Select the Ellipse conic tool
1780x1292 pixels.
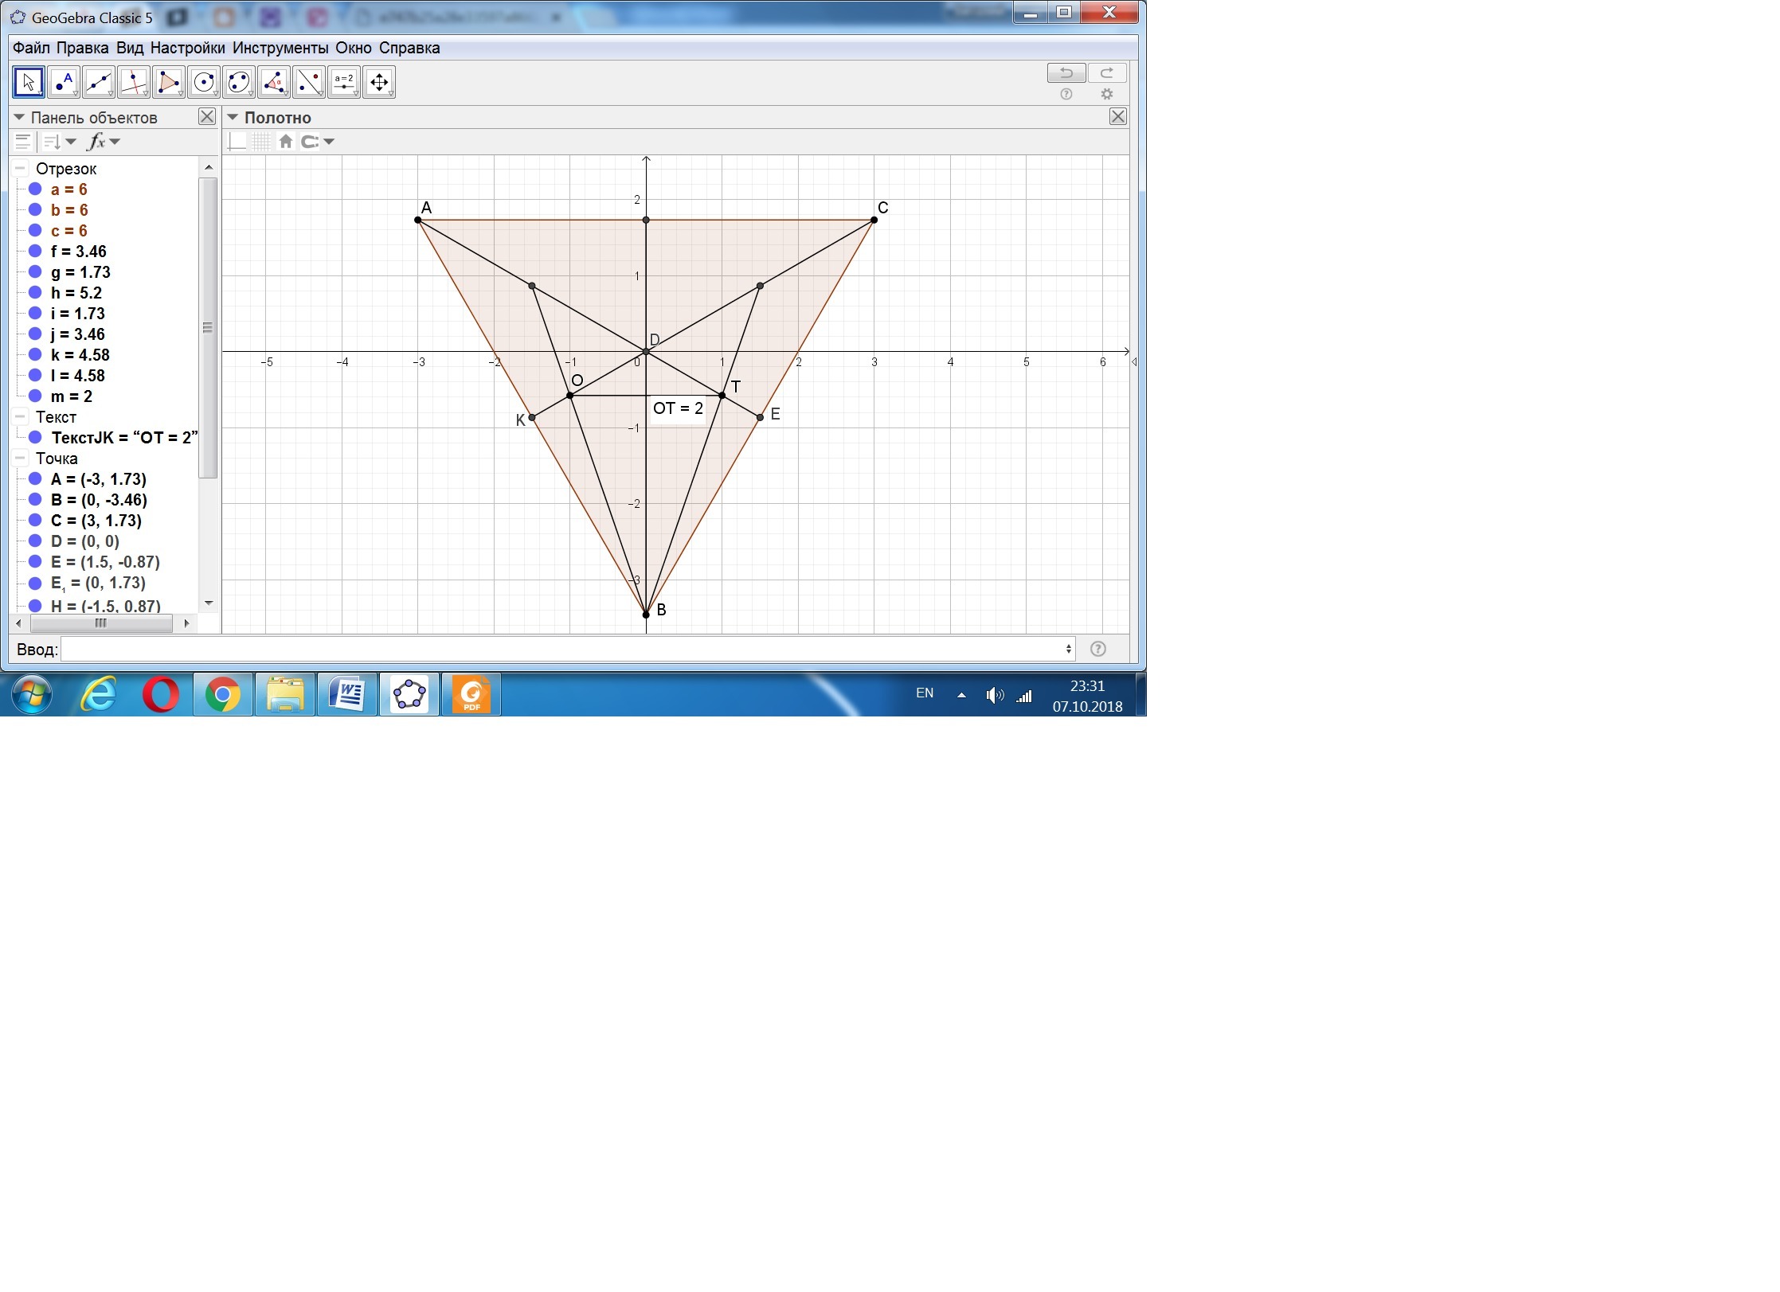(x=239, y=82)
